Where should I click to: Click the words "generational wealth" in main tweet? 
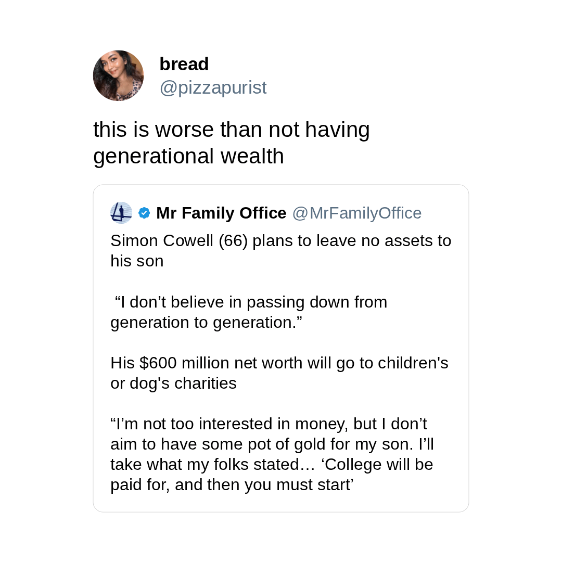click(x=188, y=156)
